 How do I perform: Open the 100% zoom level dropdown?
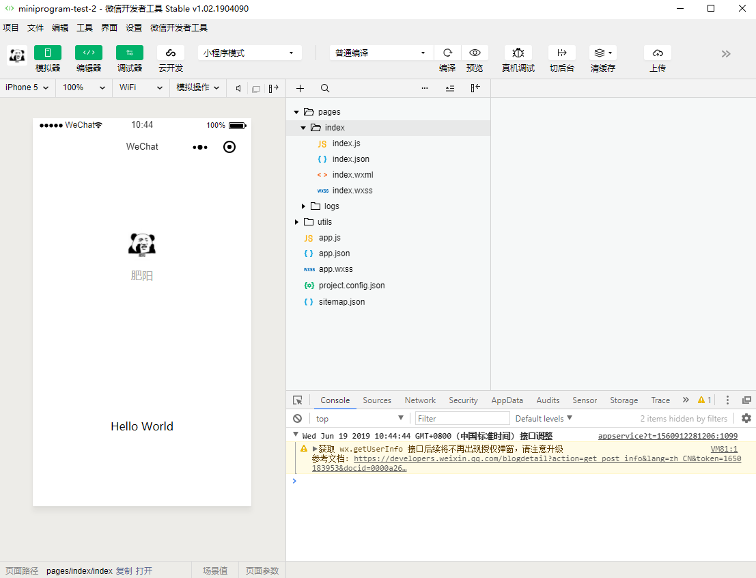pos(84,87)
